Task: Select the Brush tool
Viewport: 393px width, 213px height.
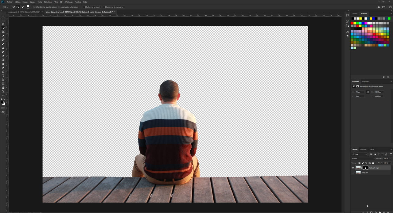Action: pyautogui.click(x=3, y=44)
